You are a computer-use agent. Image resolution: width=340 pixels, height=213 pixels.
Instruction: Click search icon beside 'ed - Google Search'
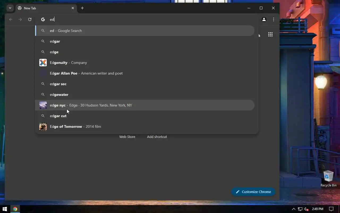pyautogui.click(x=43, y=31)
